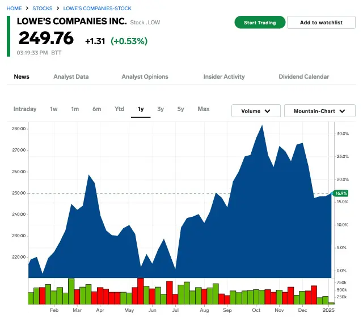The height and width of the screenshot is (317, 363).
Task: Open the Analyst Opinions tab
Action: [145, 76]
